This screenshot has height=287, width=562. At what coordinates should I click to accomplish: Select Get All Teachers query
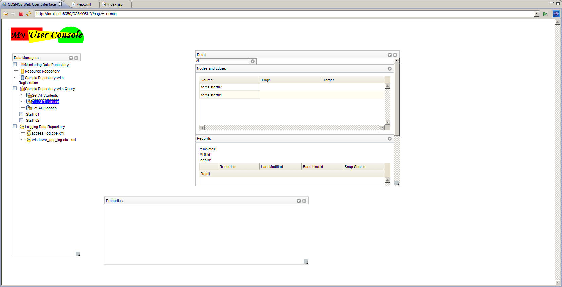pyautogui.click(x=45, y=102)
